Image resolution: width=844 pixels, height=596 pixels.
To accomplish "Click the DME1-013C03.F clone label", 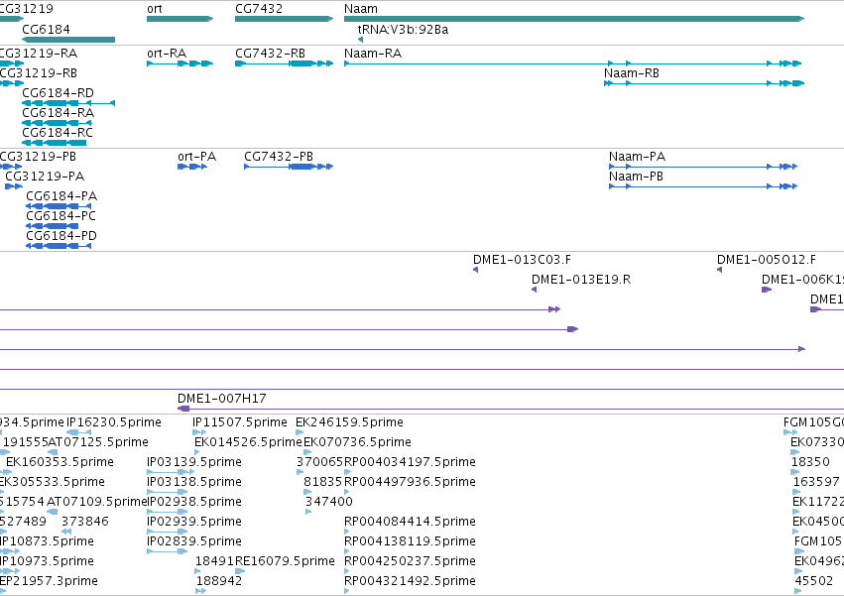I will click(522, 260).
